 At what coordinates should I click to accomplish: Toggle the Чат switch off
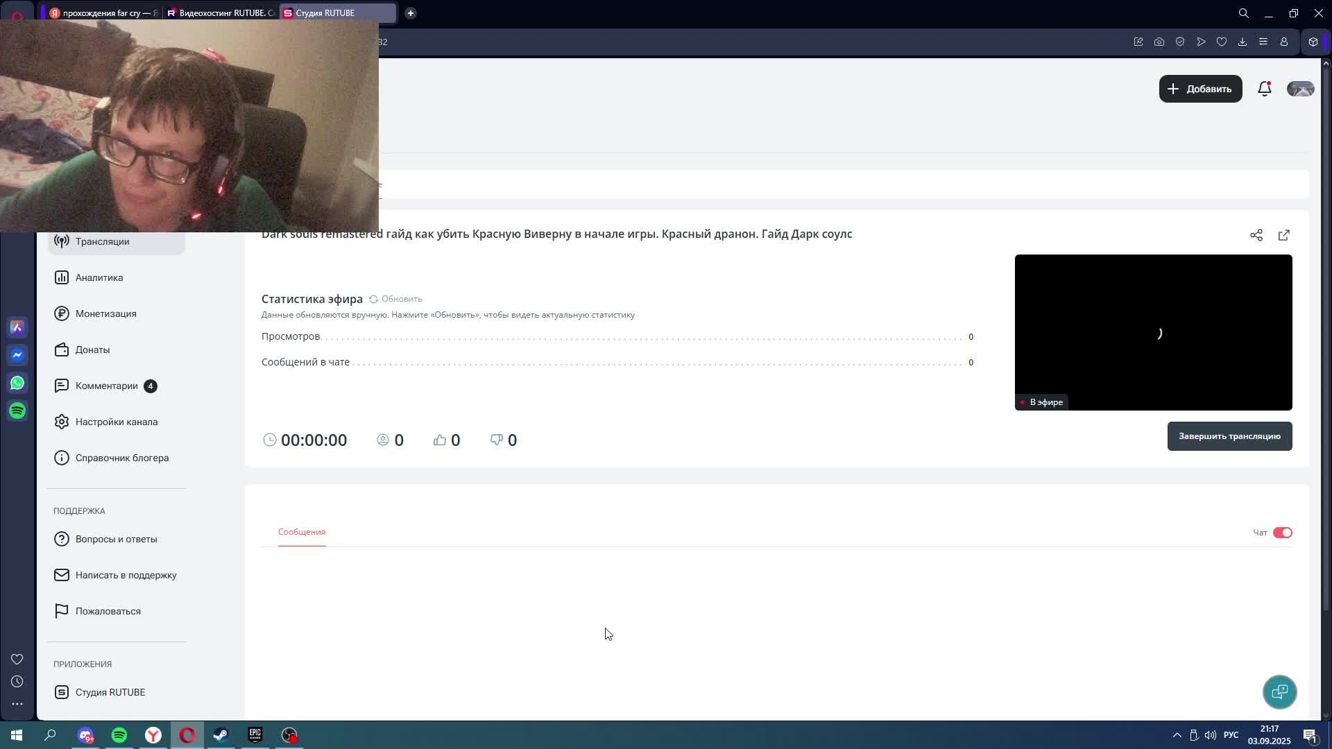[x=1282, y=533]
